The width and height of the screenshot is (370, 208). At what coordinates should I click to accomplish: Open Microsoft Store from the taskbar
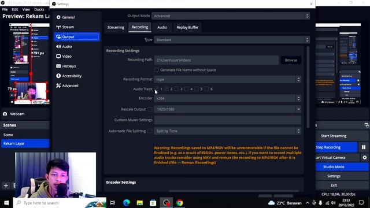(x=153, y=203)
